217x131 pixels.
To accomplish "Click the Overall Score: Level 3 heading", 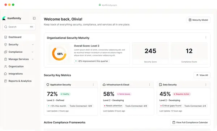I will [x=86, y=46].
